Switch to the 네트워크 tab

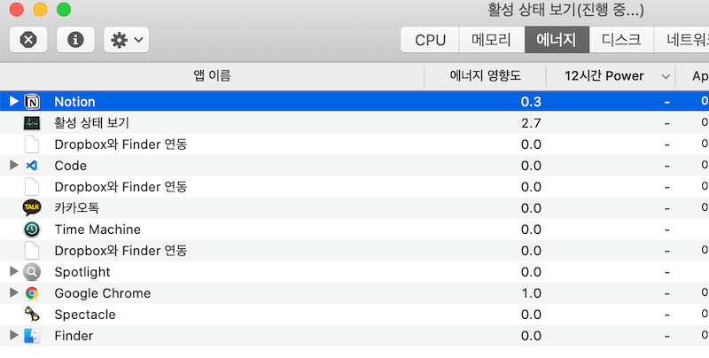pyautogui.click(x=682, y=40)
